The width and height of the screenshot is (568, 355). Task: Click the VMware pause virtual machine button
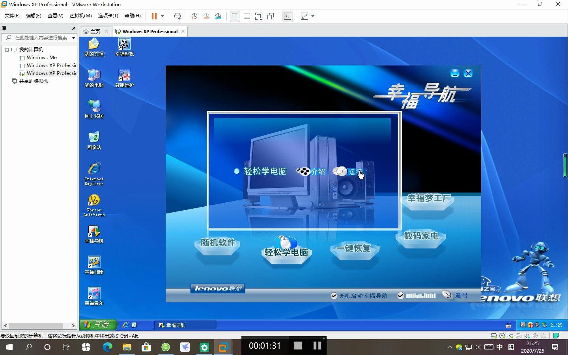tap(154, 16)
